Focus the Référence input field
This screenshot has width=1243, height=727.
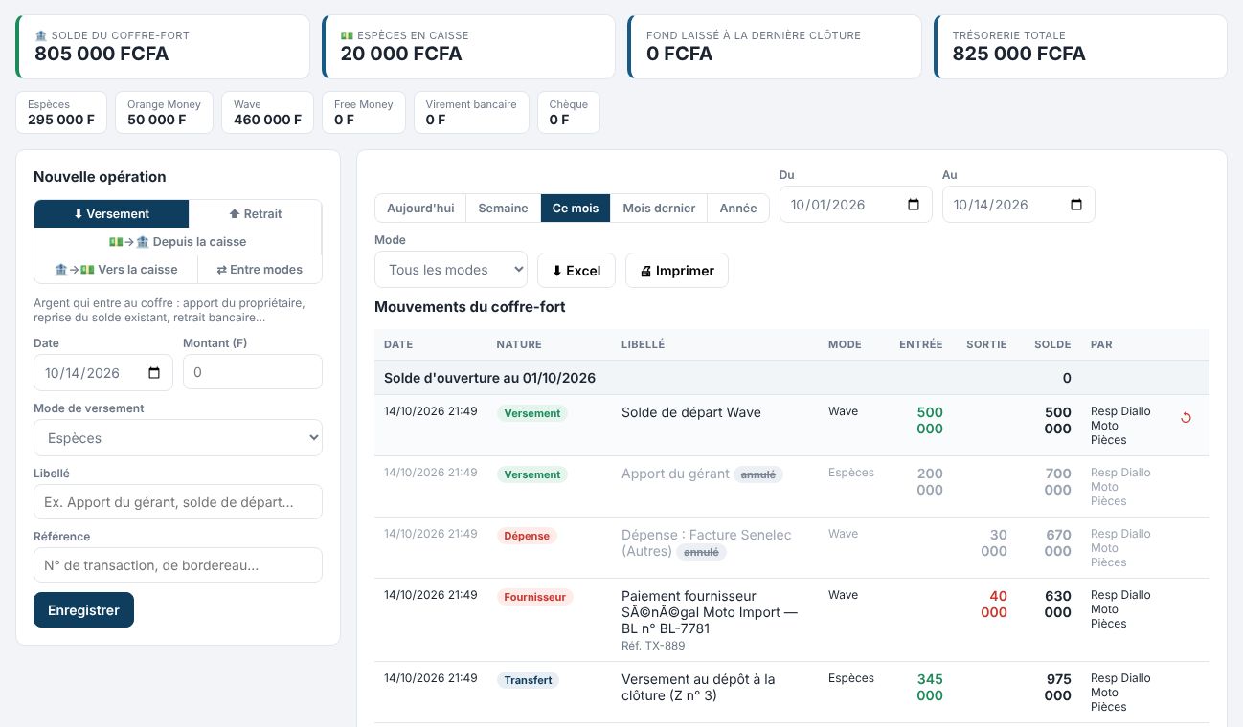tap(178, 564)
